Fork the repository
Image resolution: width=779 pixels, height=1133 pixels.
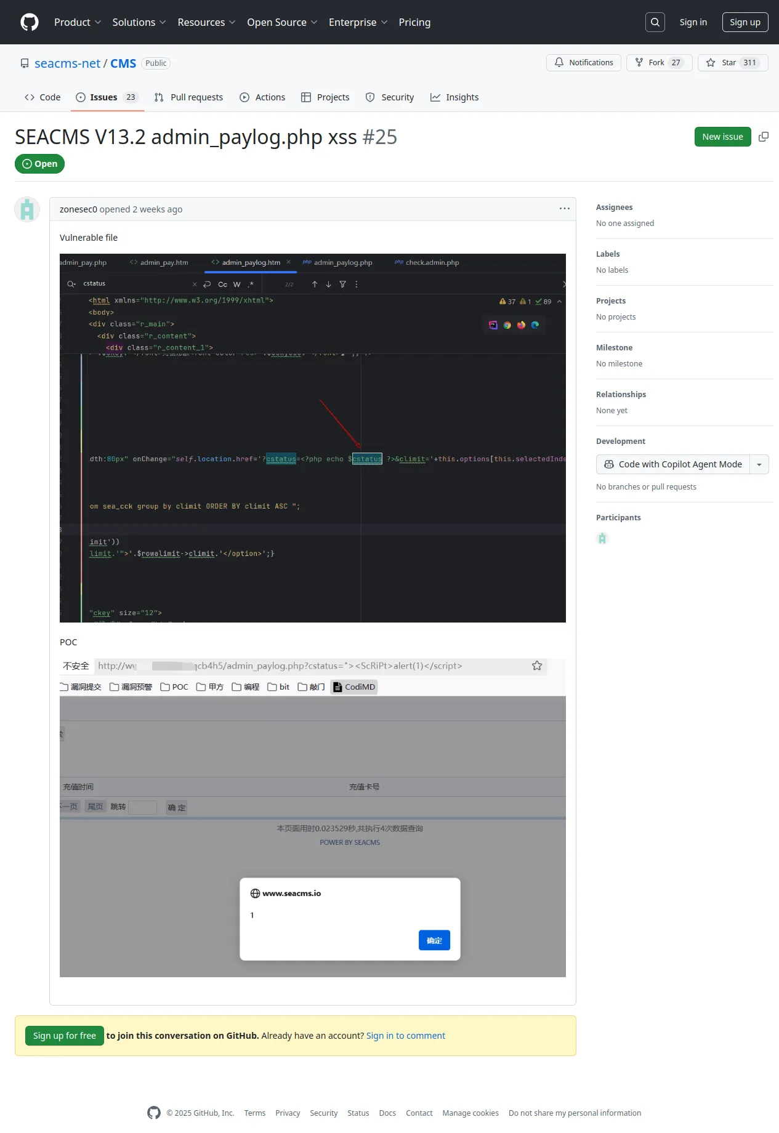tap(660, 63)
